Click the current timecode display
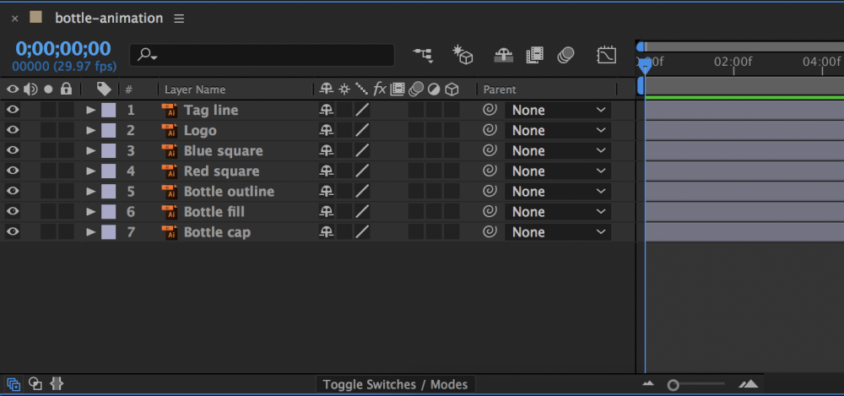Image resolution: width=844 pixels, height=396 pixels. tap(63, 49)
